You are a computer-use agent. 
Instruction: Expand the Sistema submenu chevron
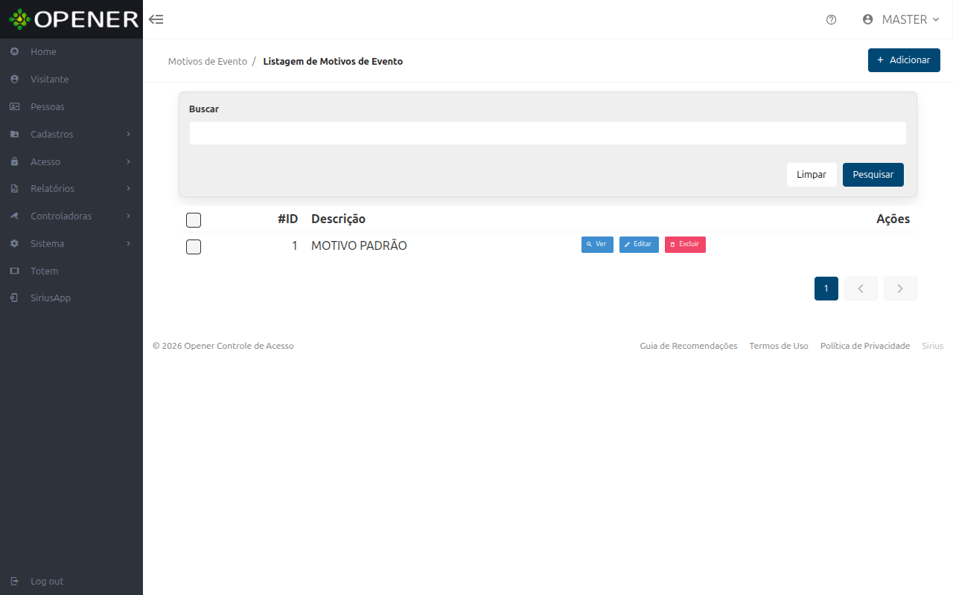point(129,243)
